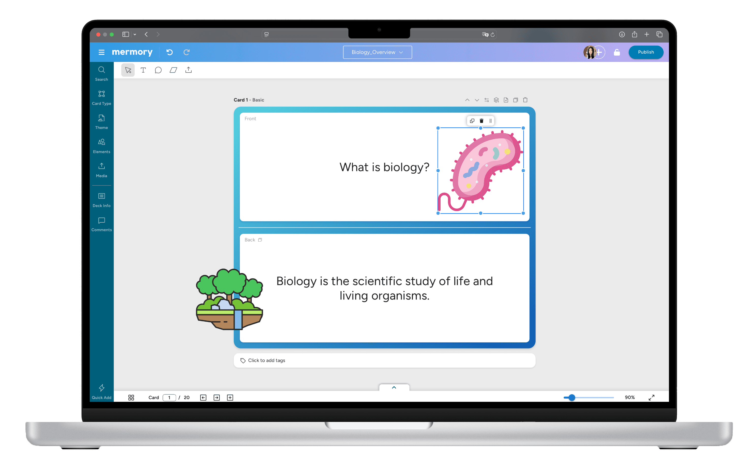This screenshot has width=747, height=464.
Task: Toggle the browser sidebar button
Action: tap(125, 34)
